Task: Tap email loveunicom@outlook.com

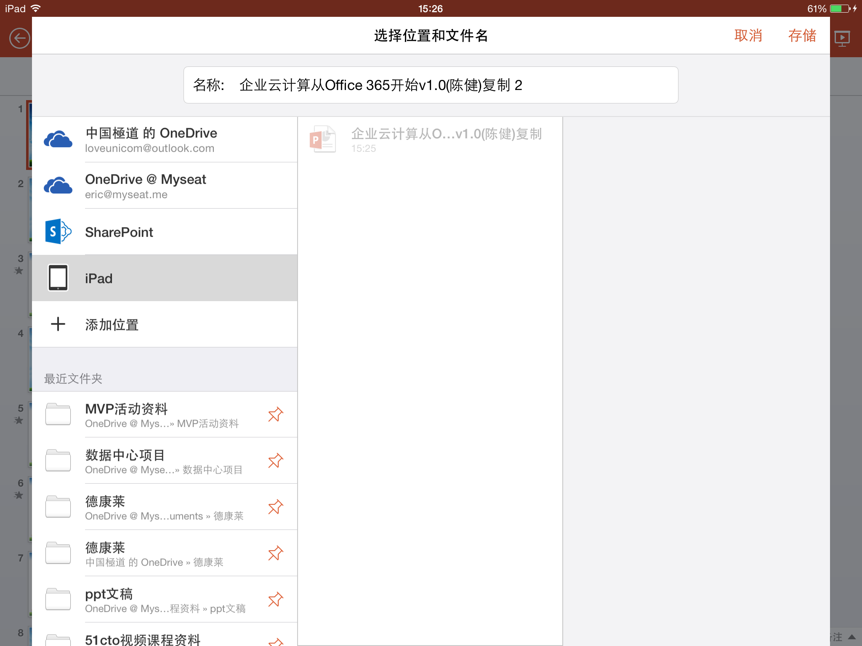Action: (x=149, y=148)
